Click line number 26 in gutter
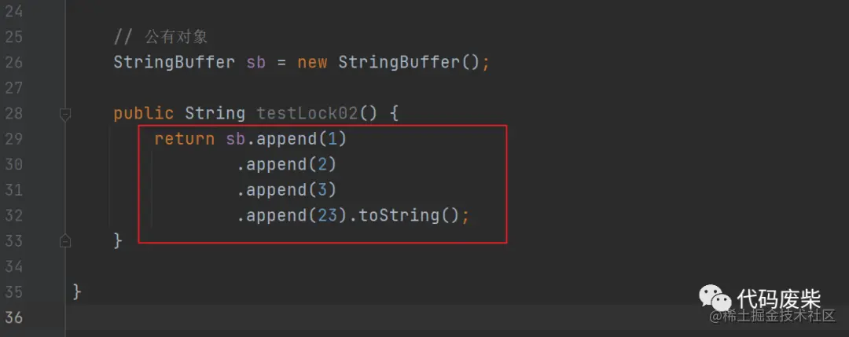 [13, 63]
